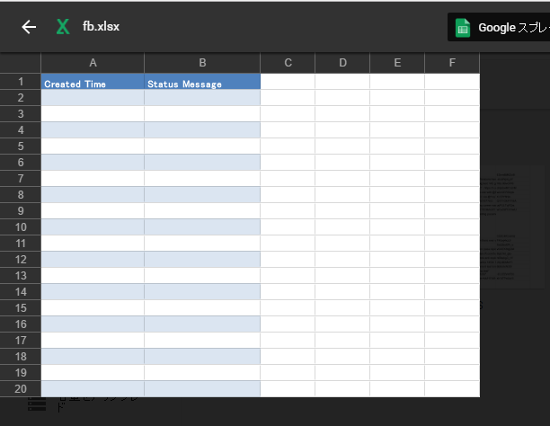550x426 pixels.
Task: Click the storage icon behind the preview
Action: tap(37, 404)
